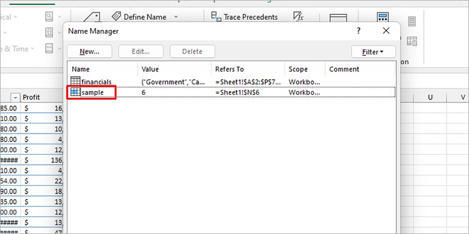This screenshot has height=234, width=469.
Task: Open the Watch Window icon in ribbon
Action: pos(338,18)
